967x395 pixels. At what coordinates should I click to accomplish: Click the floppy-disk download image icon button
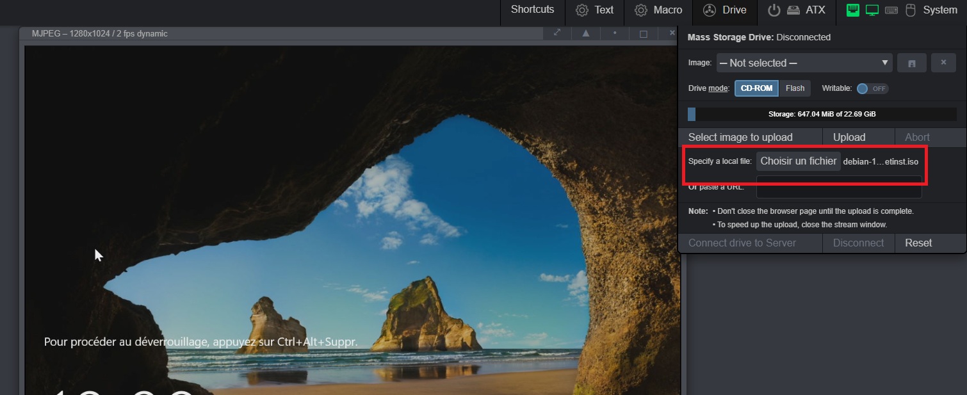point(912,63)
